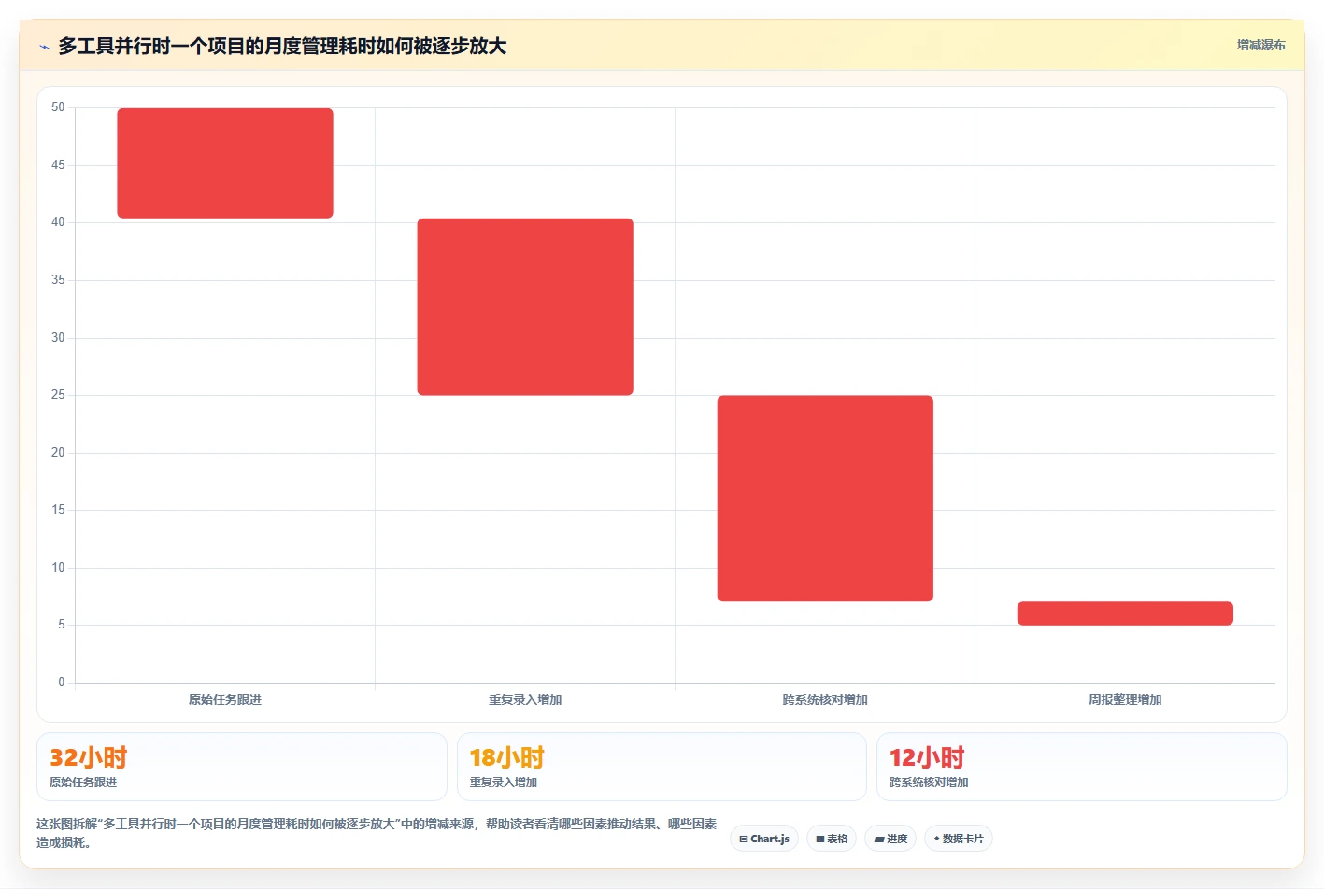Viewport: 1324px width, 889px height.
Task: Click the red bar for 跨系统核对增加
Action: (x=825, y=499)
